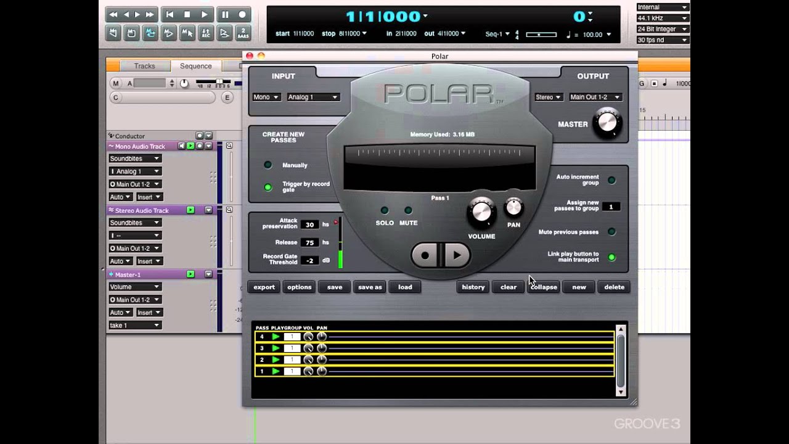The width and height of the screenshot is (789, 444).
Task: Open the Mono input format dropdown
Action: coord(266,97)
